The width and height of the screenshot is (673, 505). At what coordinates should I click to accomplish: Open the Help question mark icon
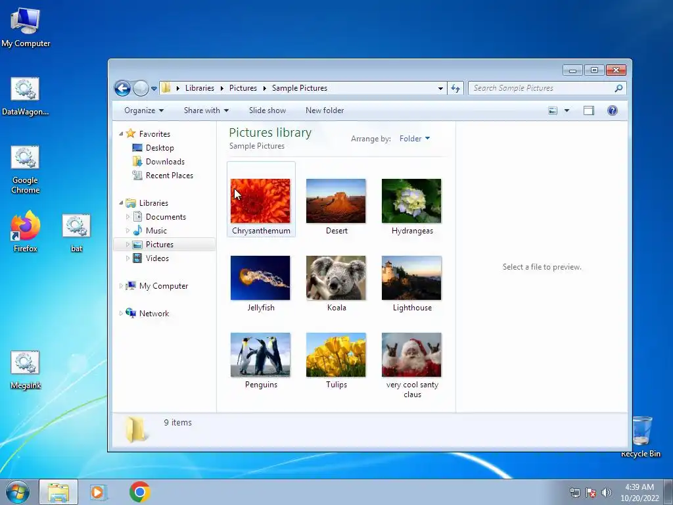click(613, 110)
